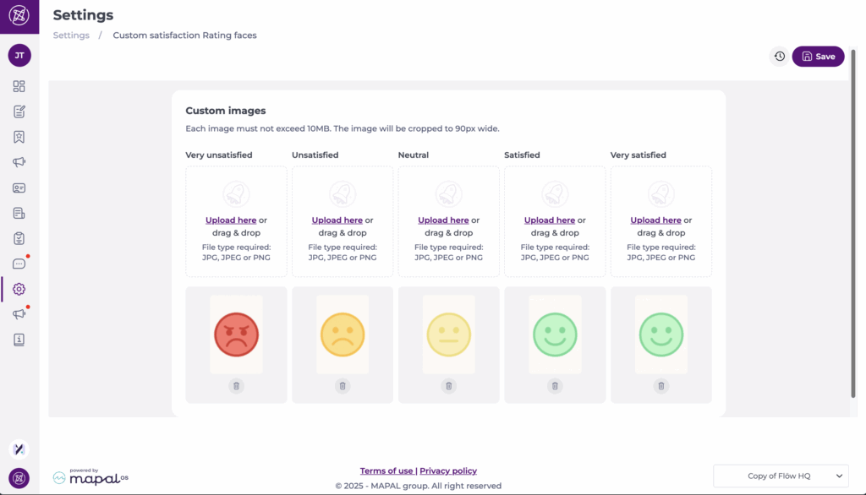Viewport: 866px width, 495px height.
Task: Open the Privacy policy link
Action: pos(448,471)
